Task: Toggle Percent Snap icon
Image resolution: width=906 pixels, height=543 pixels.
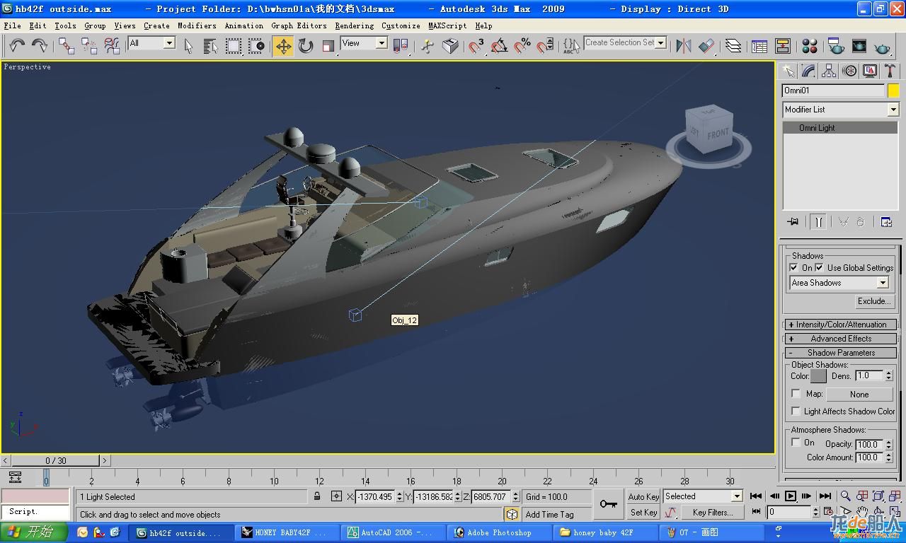Action: pyautogui.click(x=522, y=46)
